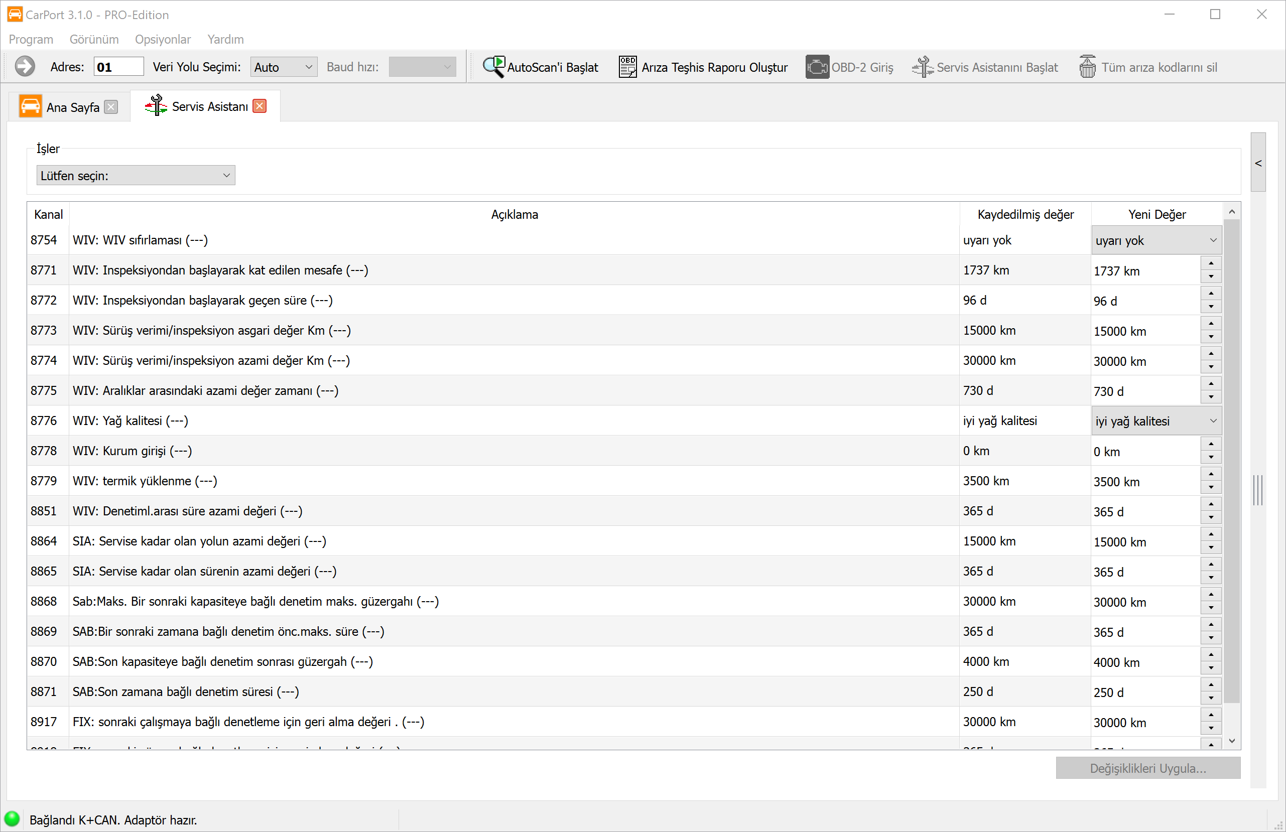Start AutoScan with magnifier icon

tap(493, 67)
